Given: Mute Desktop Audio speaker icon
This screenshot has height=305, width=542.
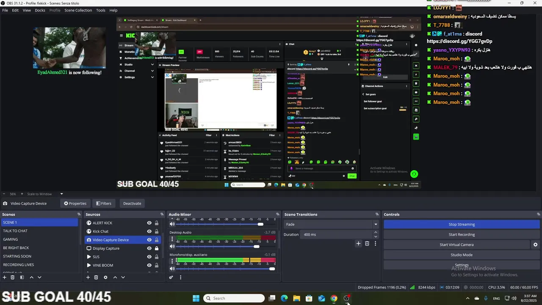Looking at the screenshot, I should tap(172, 247).
